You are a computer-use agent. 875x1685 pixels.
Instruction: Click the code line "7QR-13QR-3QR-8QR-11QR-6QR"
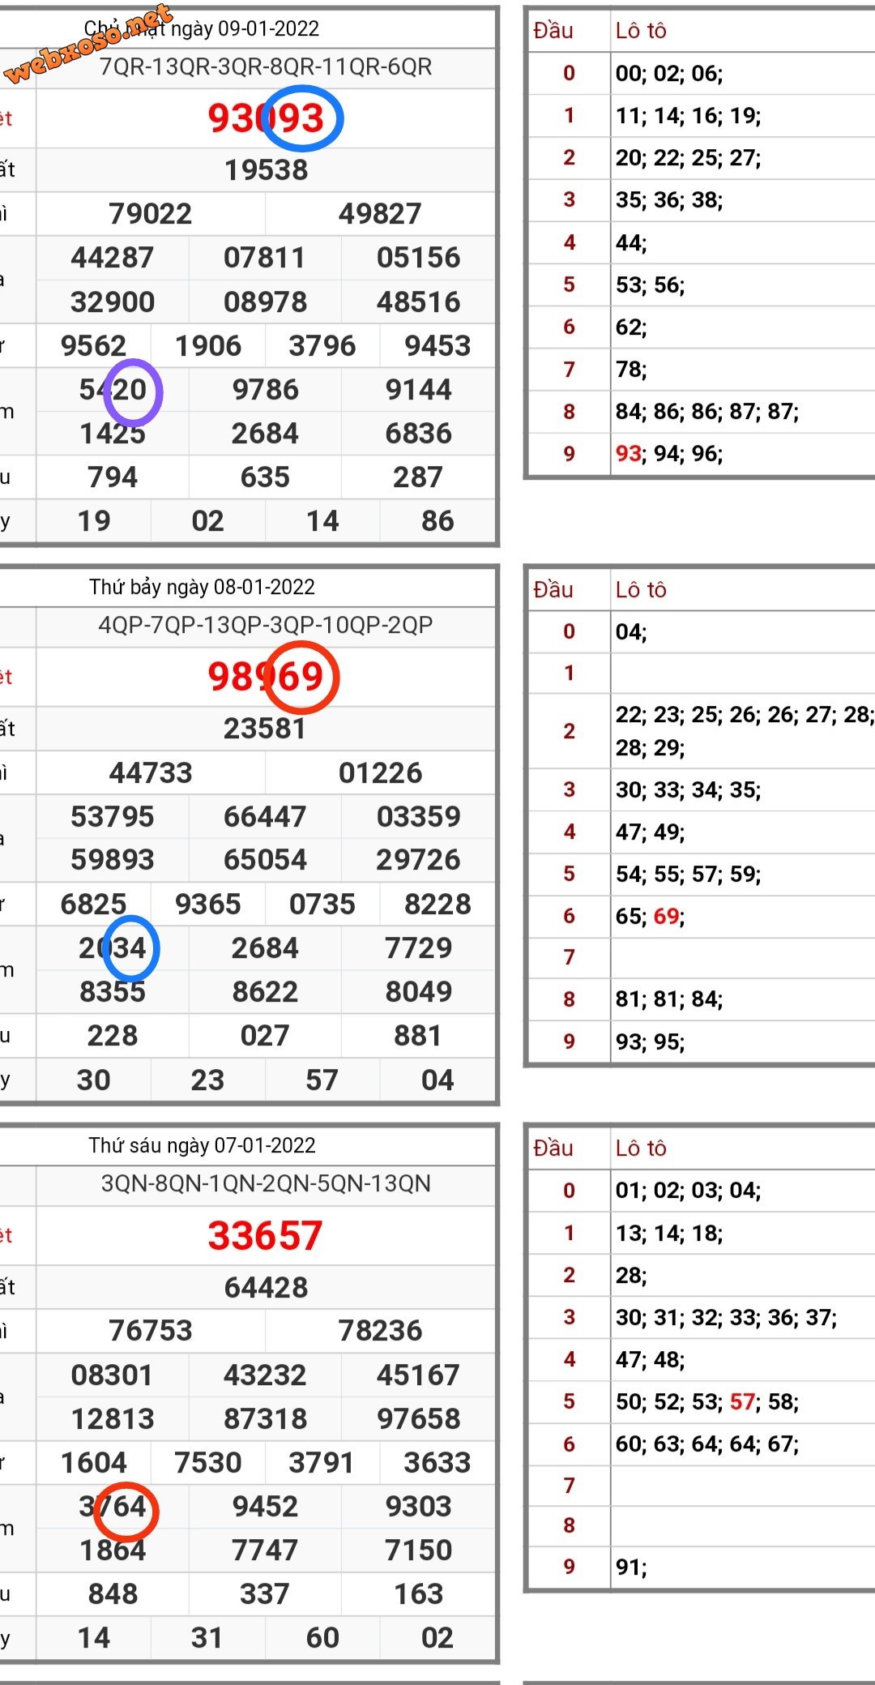point(266,66)
